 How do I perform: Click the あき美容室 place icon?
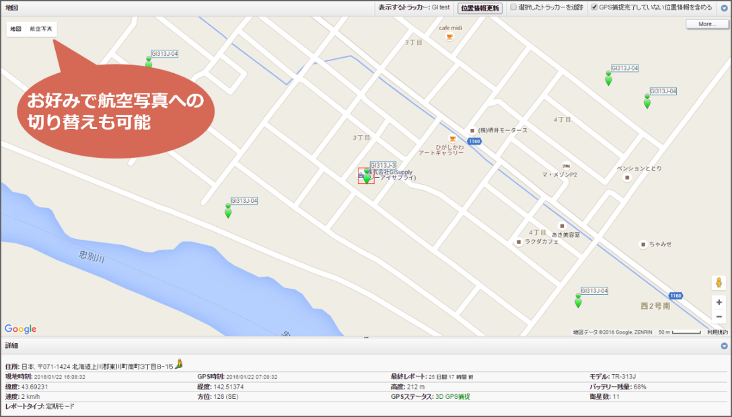(x=562, y=226)
